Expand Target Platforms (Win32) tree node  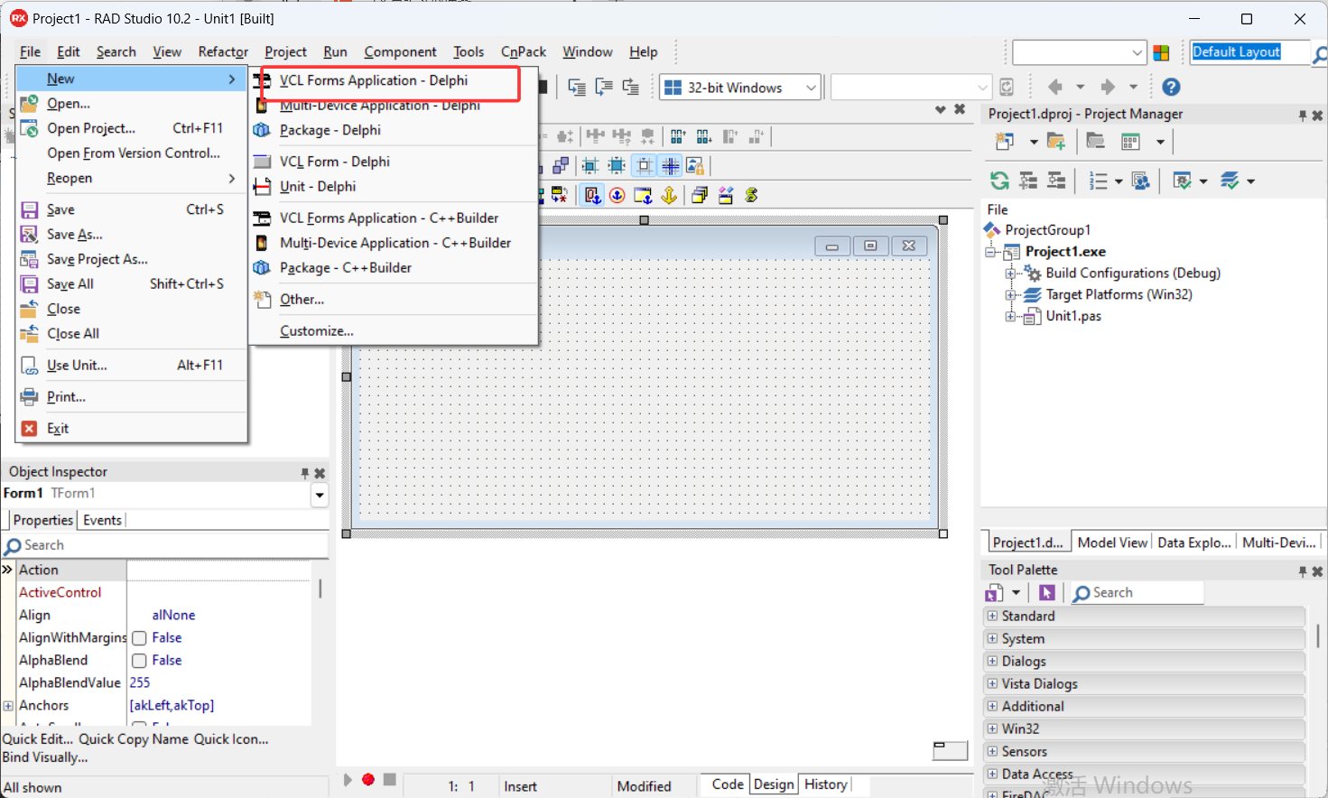pos(1010,295)
